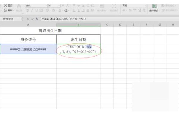Click the title cell 提取出生日期
This screenshot has width=179, height=119.
click(x=50, y=31)
